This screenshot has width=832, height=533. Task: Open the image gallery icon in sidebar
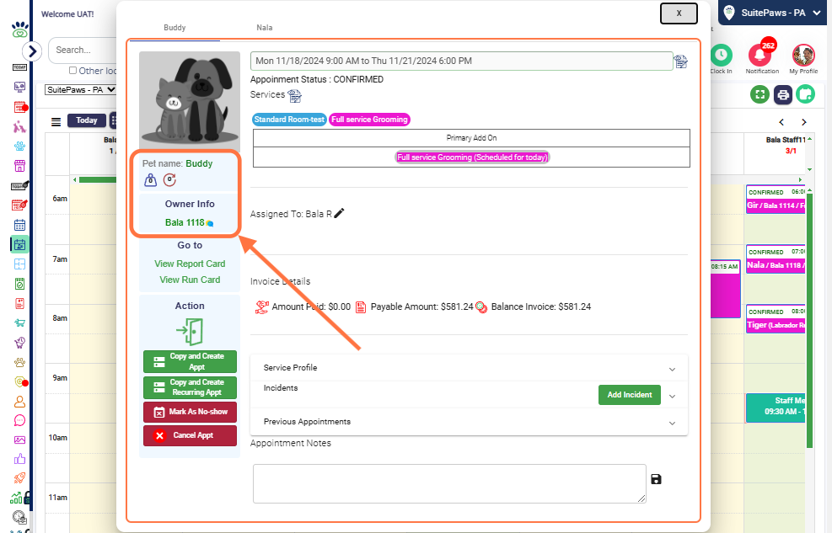tap(19, 440)
